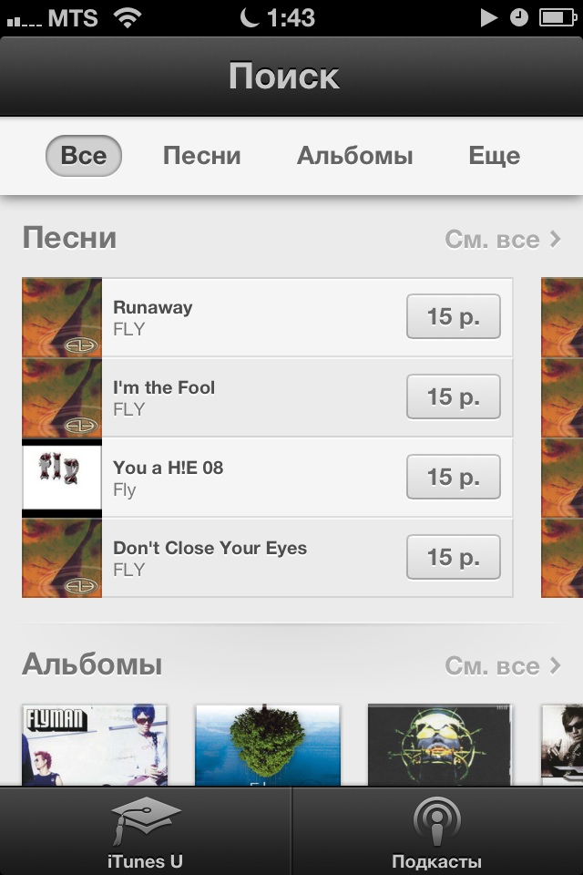Tap the Do Not Disturb moon icon
Screen dimensions: 583x875
[250, 18]
